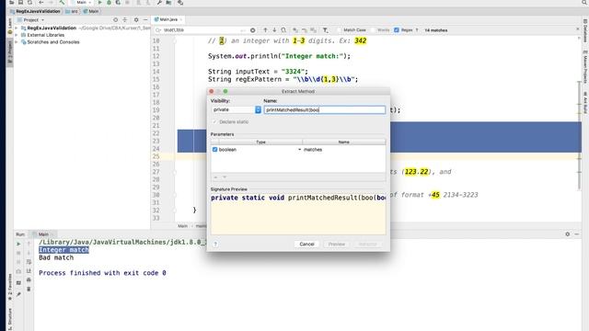
Task: Open Run panel gear settings icon
Action: [567, 234]
